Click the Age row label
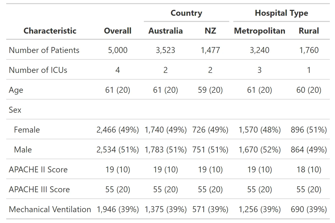 click(16, 90)
